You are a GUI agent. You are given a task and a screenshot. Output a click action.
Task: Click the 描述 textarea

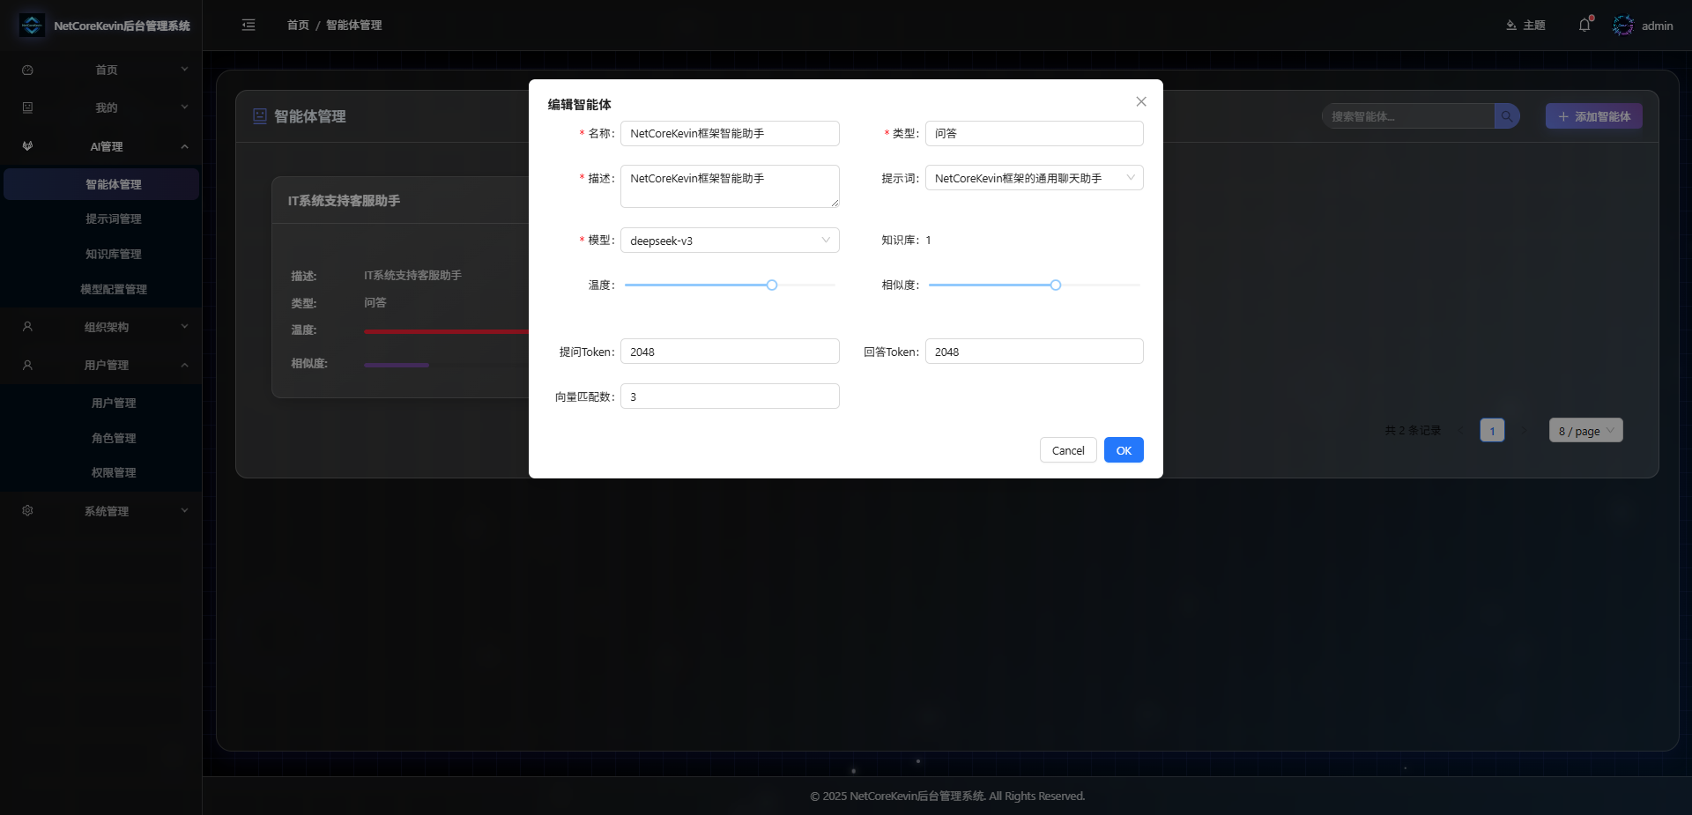pyautogui.click(x=730, y=186)
